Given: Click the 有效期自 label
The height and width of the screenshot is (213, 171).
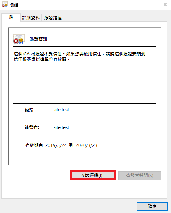Looking at the screenshot, I should [x=34, y=145].
